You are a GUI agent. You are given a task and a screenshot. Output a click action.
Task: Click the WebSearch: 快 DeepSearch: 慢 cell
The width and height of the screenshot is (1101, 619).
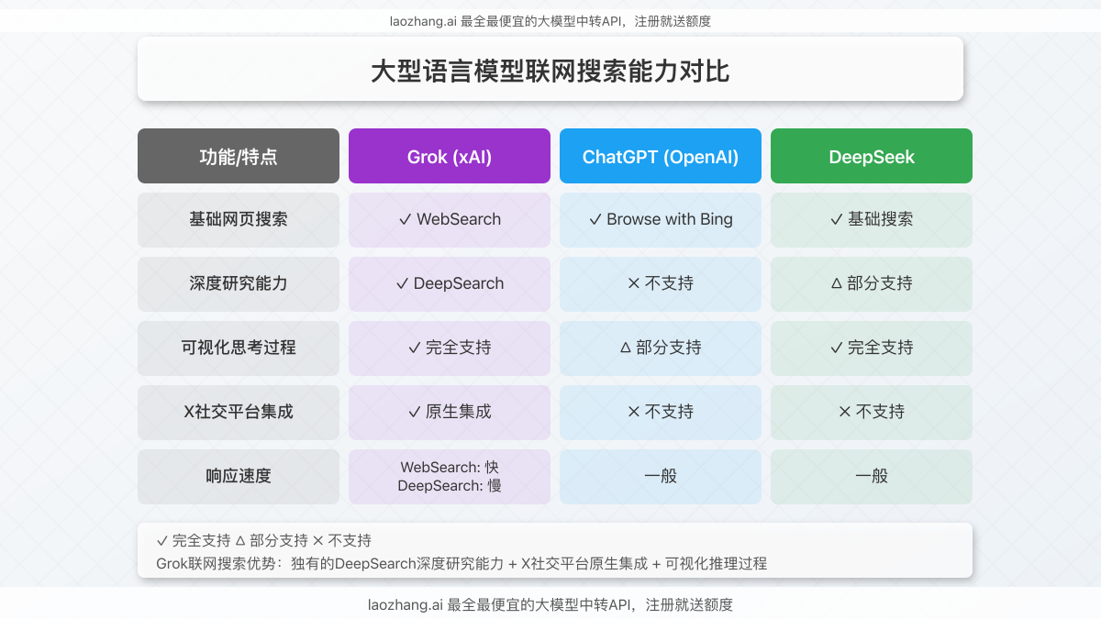tap(450, 477)
